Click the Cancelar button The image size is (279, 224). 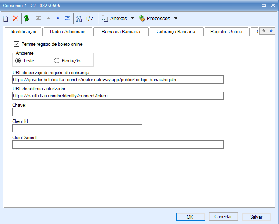[223, 217]
